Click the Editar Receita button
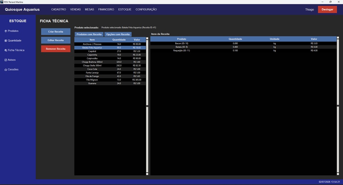Image resolution: width=343 pixels, height=185 pixels. 55,40
